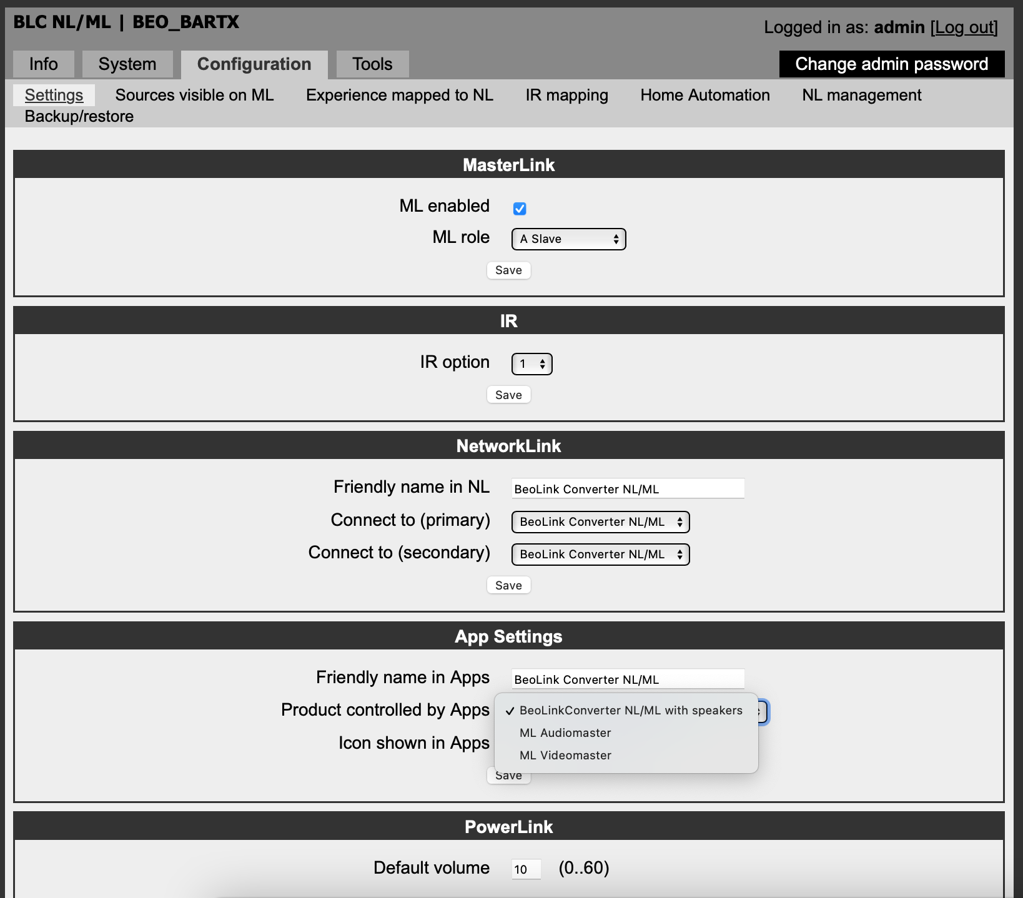Click the Default volume field
The width and height of the screenshot is (1023, 898).
(526, 869)
